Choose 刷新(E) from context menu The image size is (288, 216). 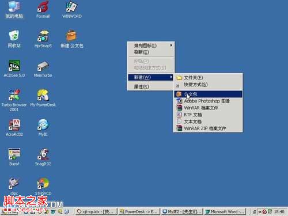(151, 52)
